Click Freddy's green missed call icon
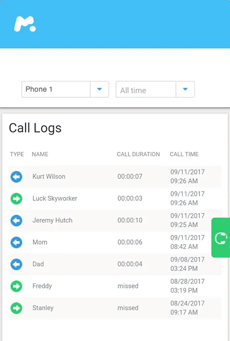The image size is (230, 341). click(17, 286)
